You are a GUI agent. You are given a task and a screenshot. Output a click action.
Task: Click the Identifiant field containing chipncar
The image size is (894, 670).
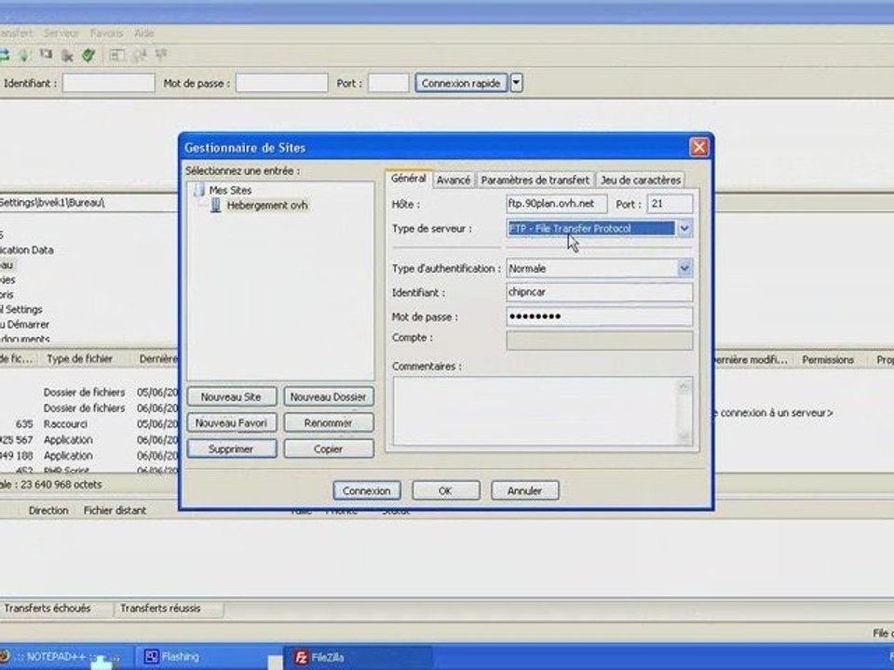coord(599,292)
